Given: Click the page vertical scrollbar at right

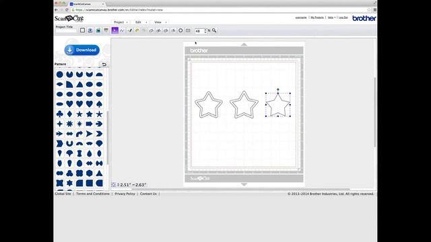Looking at the screenshot, I should [375, 112].
